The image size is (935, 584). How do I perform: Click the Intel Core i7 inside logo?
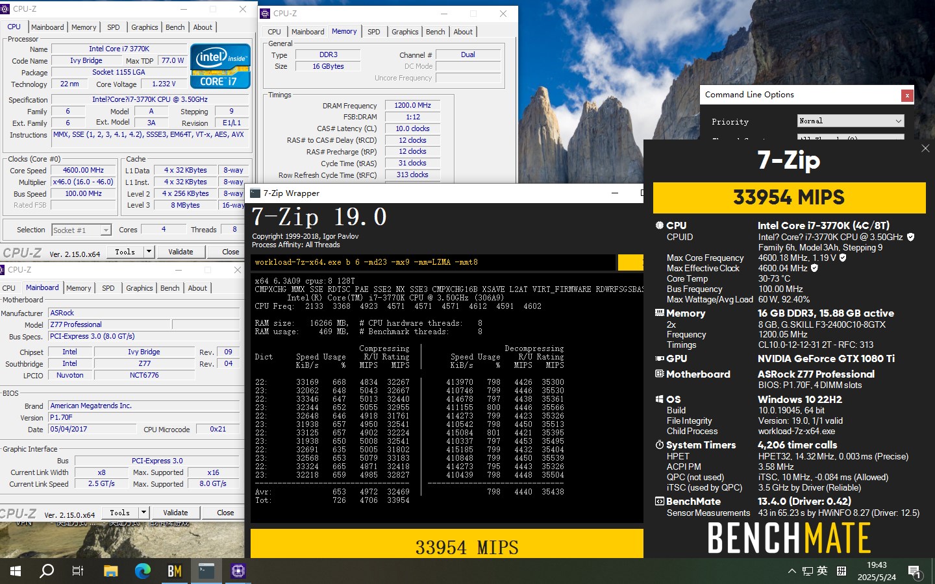pyautogui.click(x=220, y=66)
